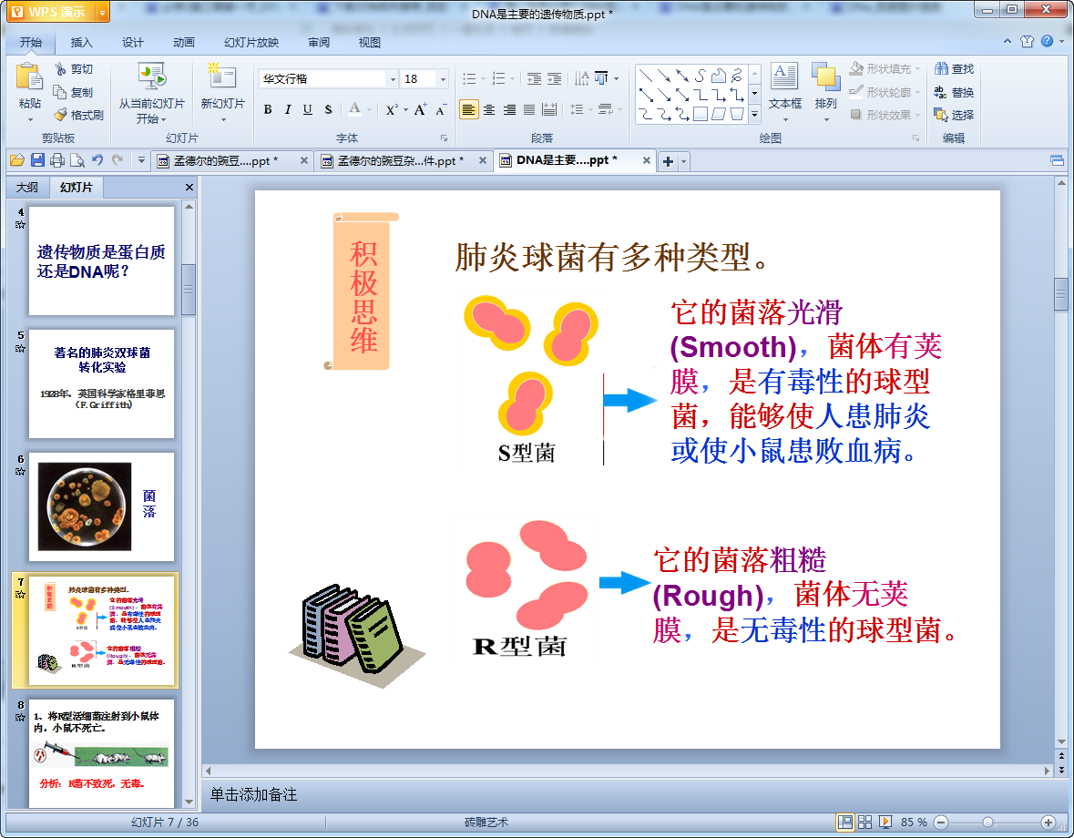Toggle bold formatting

[x=268, y=109]
